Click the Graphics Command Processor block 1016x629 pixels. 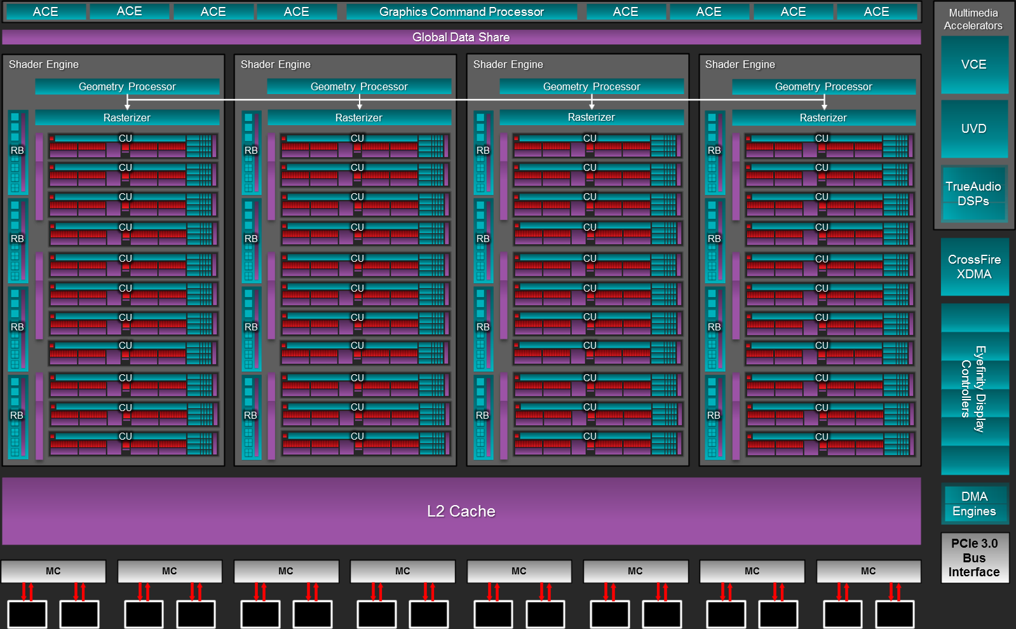tap(461, 12)
